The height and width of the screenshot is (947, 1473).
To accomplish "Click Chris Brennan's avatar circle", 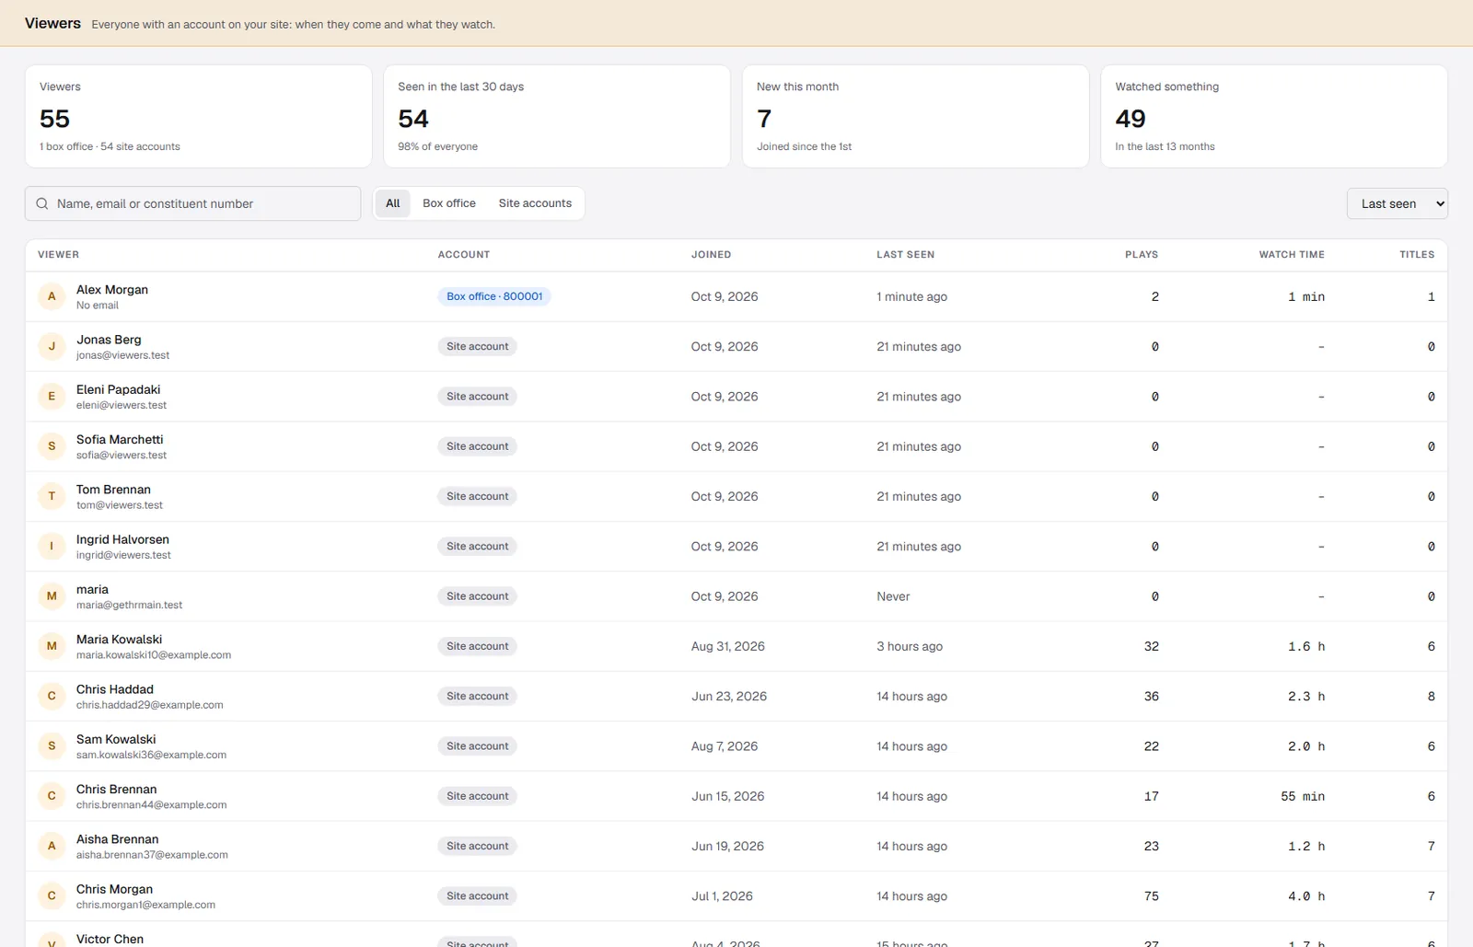I will click(x=52, y=796).
